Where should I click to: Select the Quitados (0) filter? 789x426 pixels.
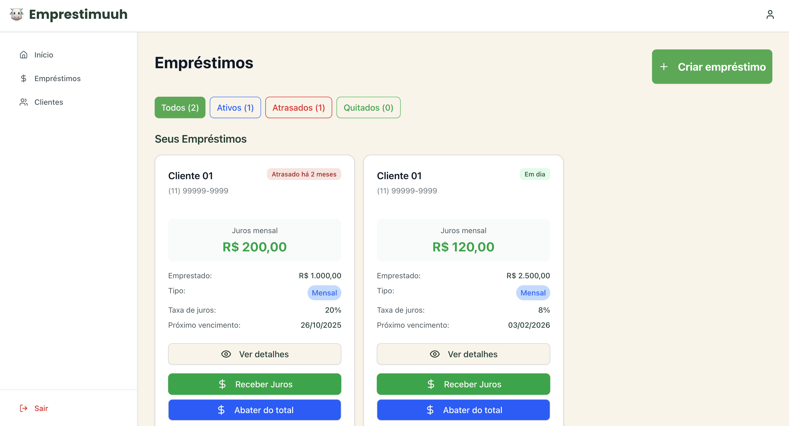tap(368, 107)
